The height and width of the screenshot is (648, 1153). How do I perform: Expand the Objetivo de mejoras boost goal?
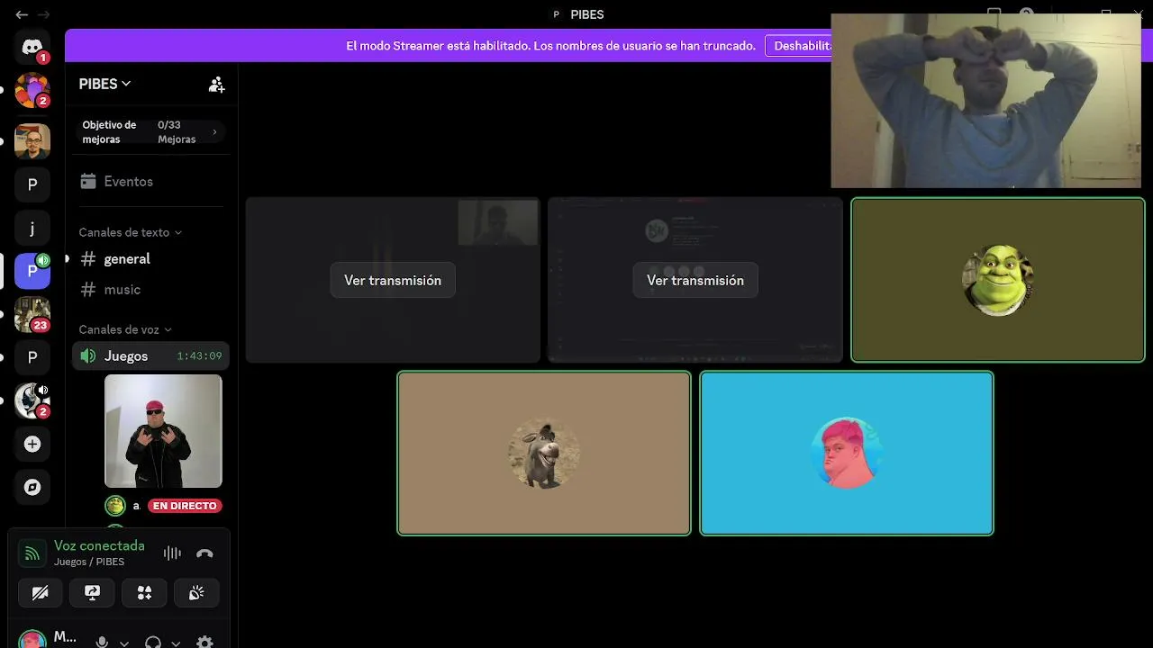[150, 132]
